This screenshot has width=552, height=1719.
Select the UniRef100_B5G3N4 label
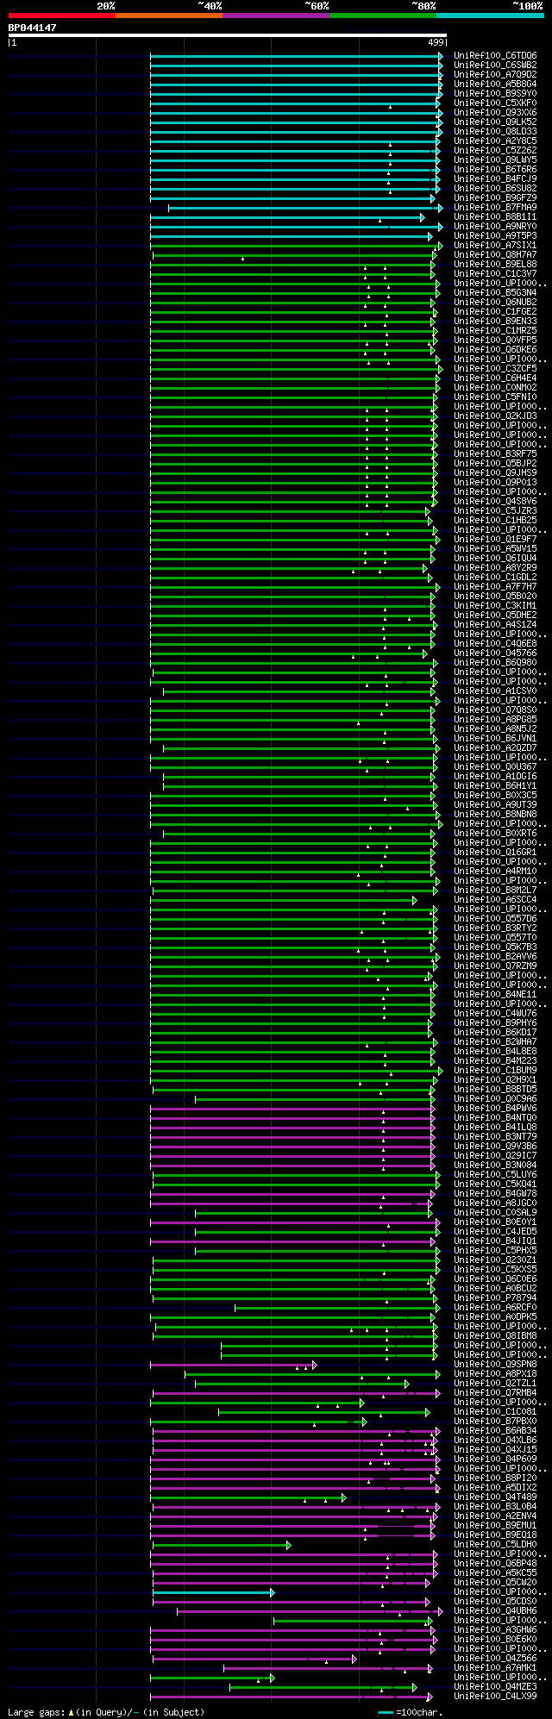point(495,292)
